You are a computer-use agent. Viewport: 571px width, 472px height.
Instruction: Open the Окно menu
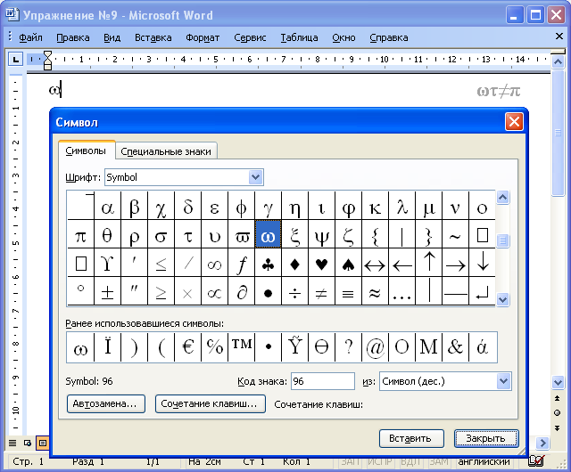tap(343, 37)
